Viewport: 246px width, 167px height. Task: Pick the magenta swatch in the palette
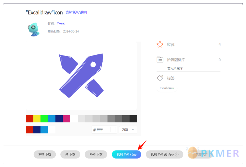click(x=66, y=119)
